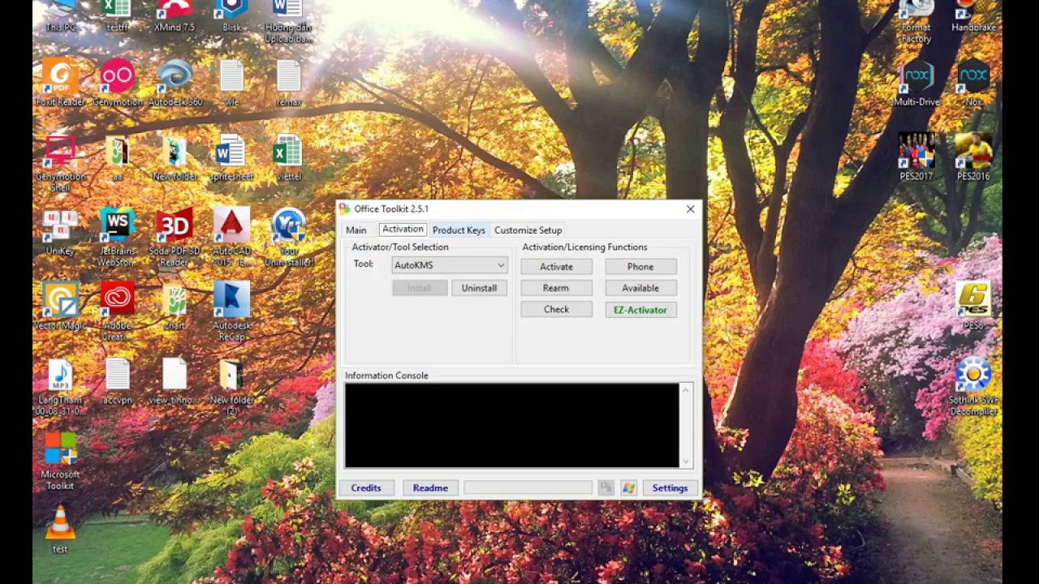Click the Information Console scrollbar down arrow
The image size is (1039, 584).
click(x=686, y=462)
